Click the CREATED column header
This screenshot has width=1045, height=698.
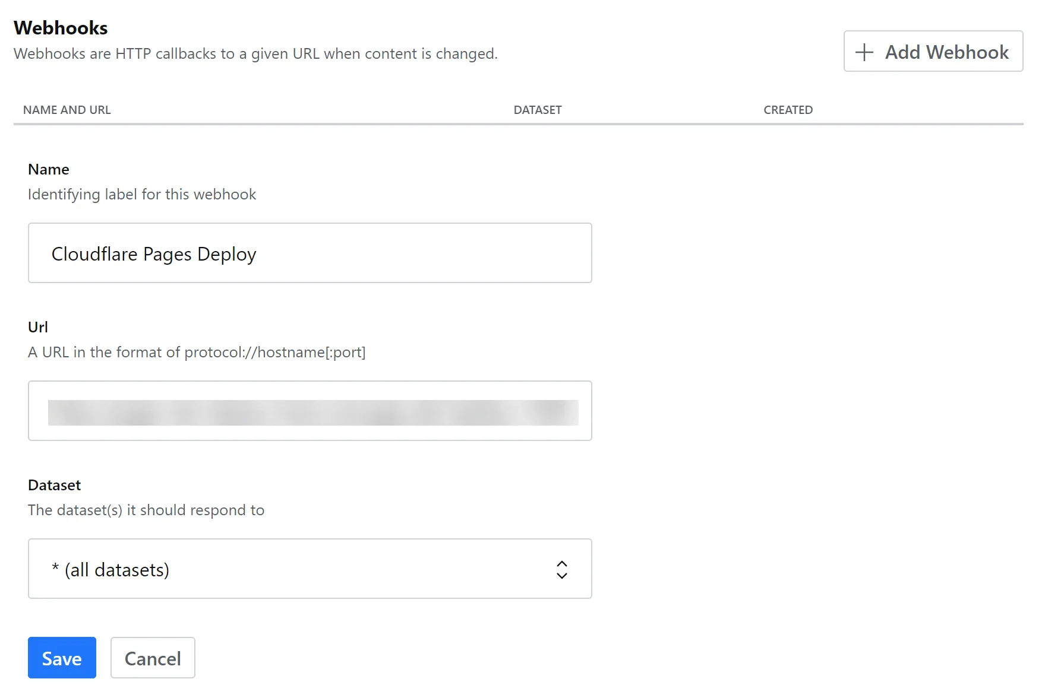point(788,110)
